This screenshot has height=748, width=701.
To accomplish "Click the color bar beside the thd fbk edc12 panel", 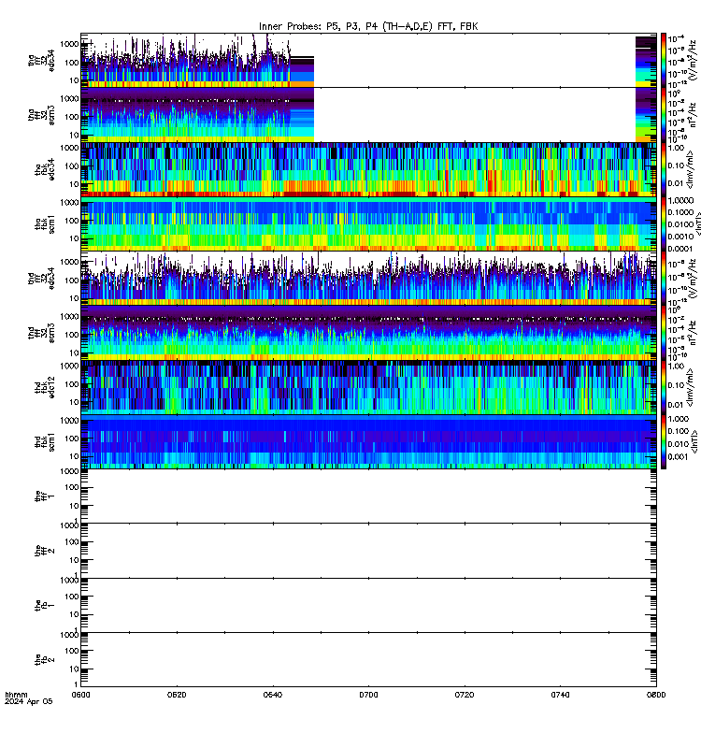I will point(664,387).
